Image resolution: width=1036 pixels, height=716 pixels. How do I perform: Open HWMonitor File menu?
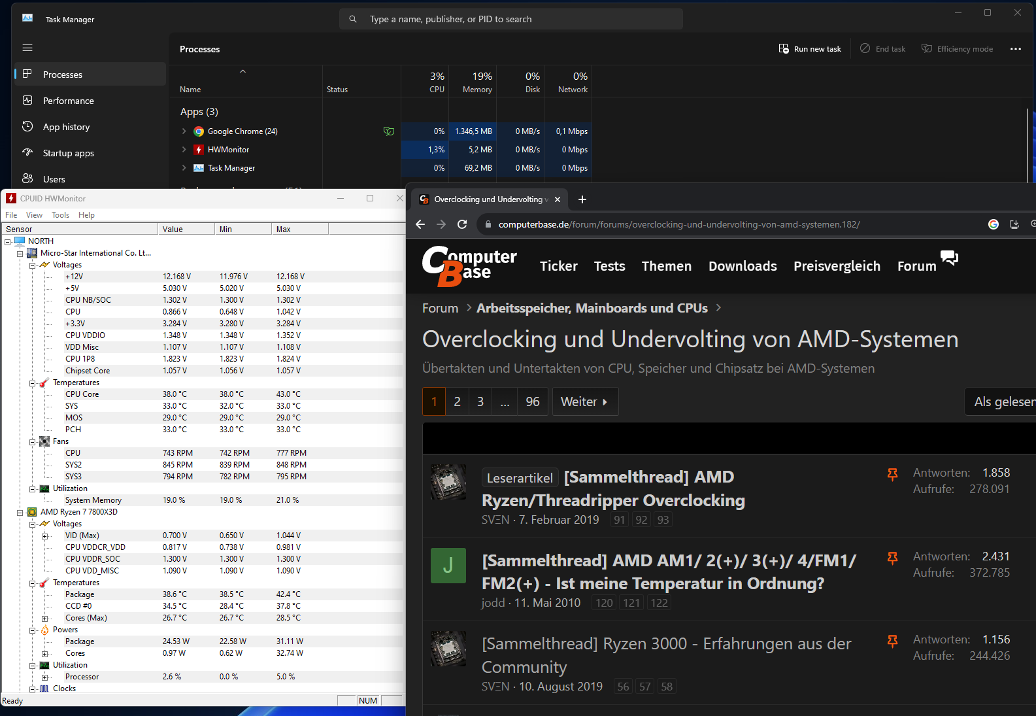click(x=11, y=215)
